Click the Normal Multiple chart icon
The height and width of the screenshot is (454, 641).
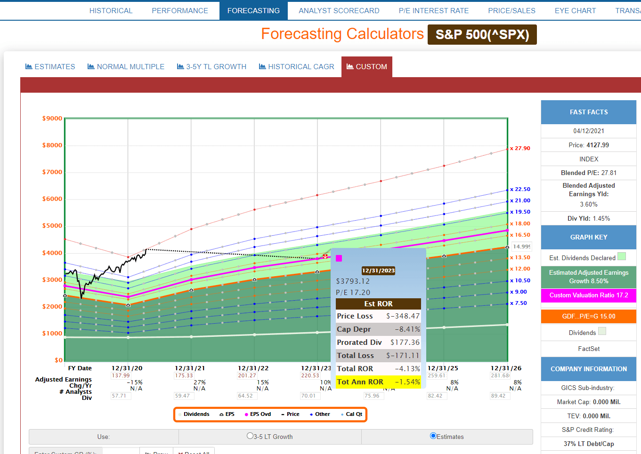91,67
